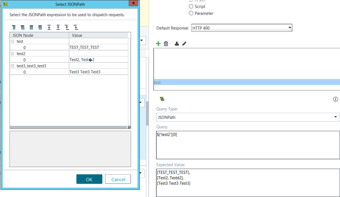Click the first down-arrow between bars icon
The height and width of the screenshot is (197, 340).
49,27
